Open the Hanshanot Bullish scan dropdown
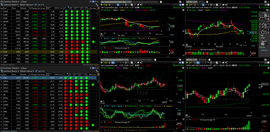This screenshot has height=132, width=270. [11, 5]
